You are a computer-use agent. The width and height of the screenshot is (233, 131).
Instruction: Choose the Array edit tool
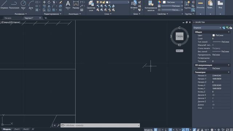click(x=54, y=10)
